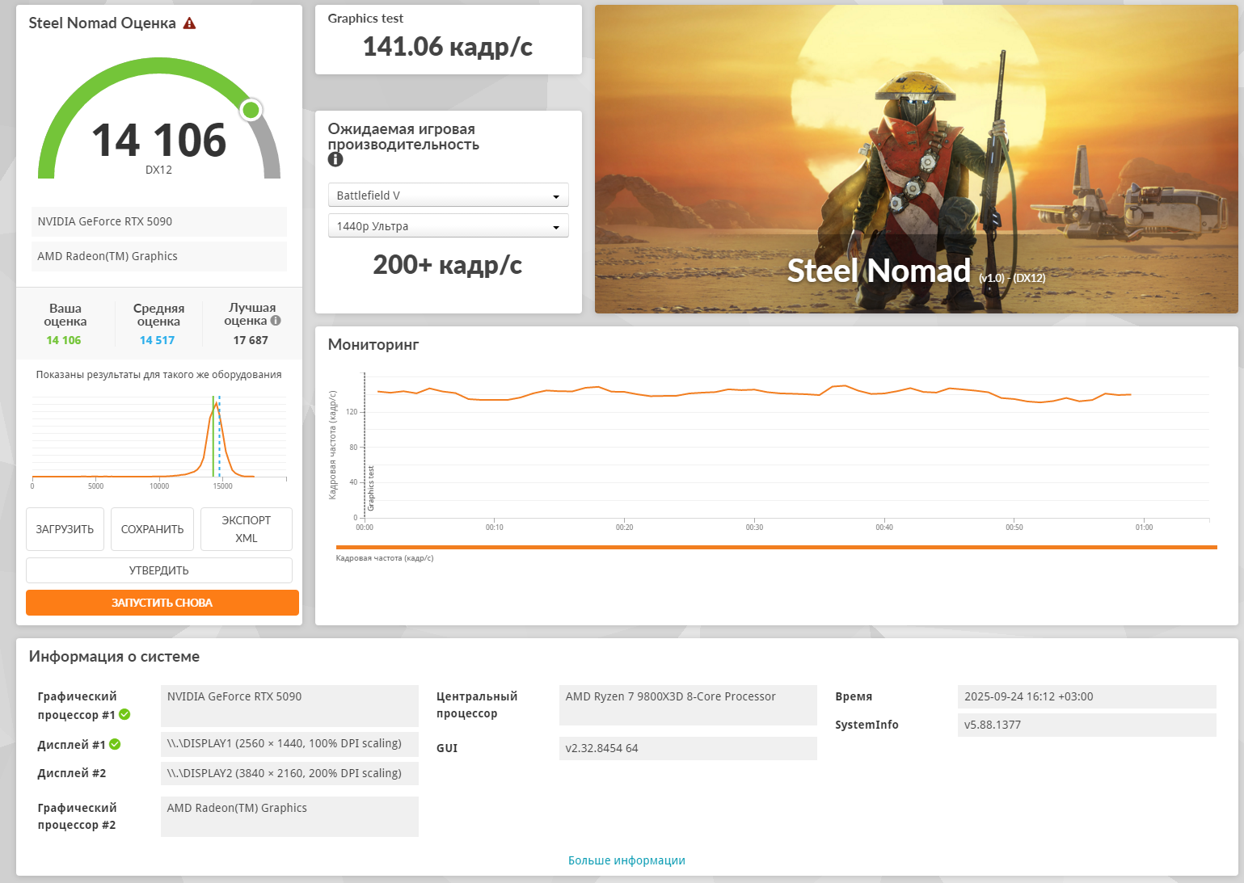The width and height of the screenshot is (1244, 883).
Task: Click the average score value 14 517
Action: pos(157,340)
